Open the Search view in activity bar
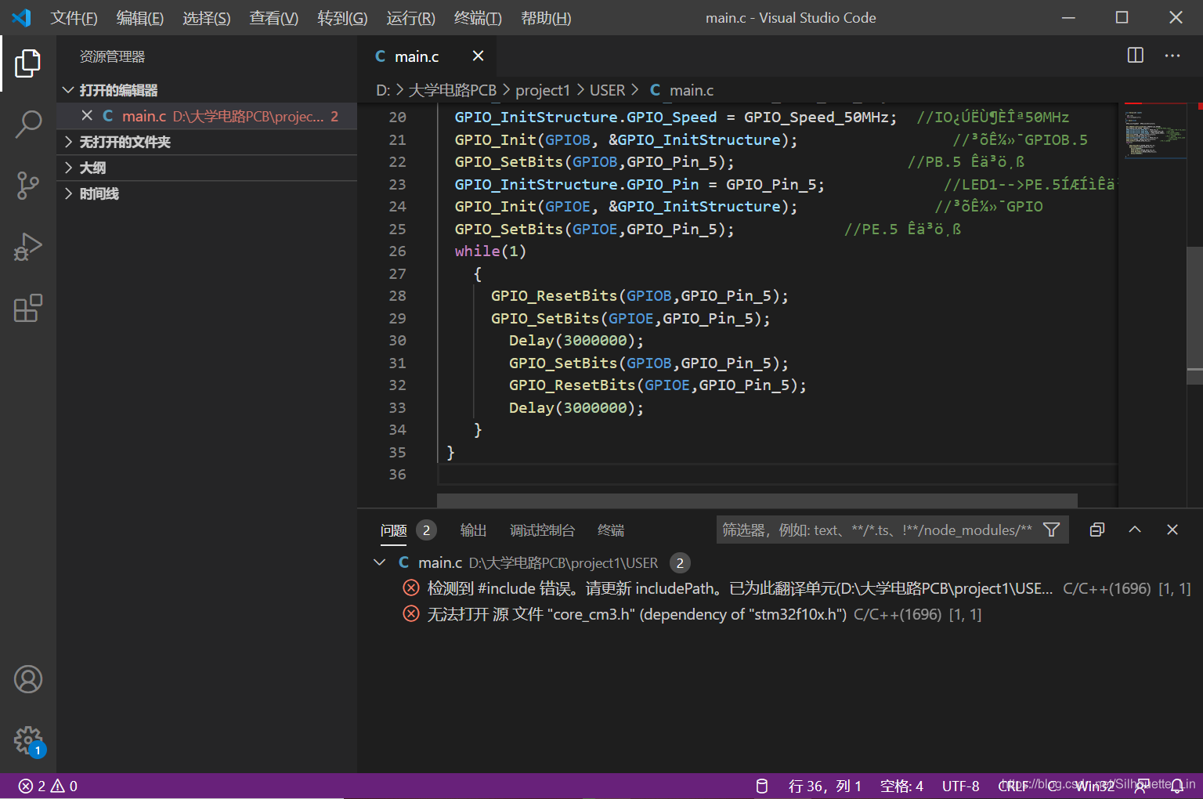The image size is (1203, 799). 28,125
